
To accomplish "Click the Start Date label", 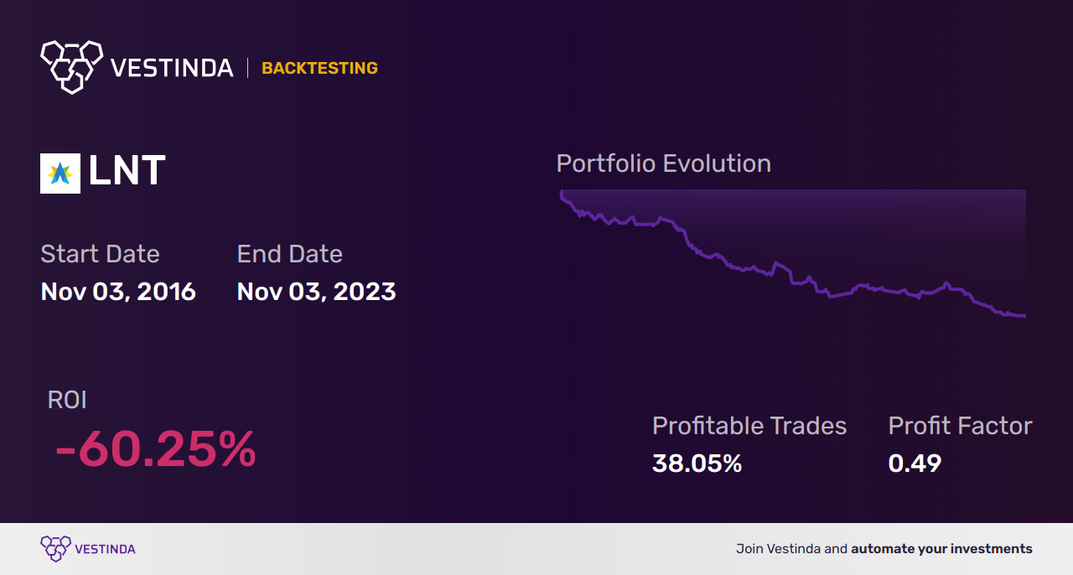I will (x=100, y=254).
